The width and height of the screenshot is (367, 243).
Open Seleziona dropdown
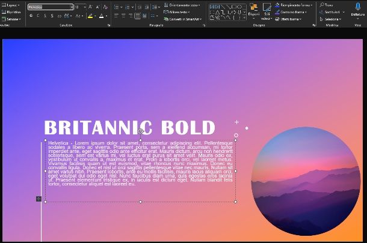[x=330, y=19]
